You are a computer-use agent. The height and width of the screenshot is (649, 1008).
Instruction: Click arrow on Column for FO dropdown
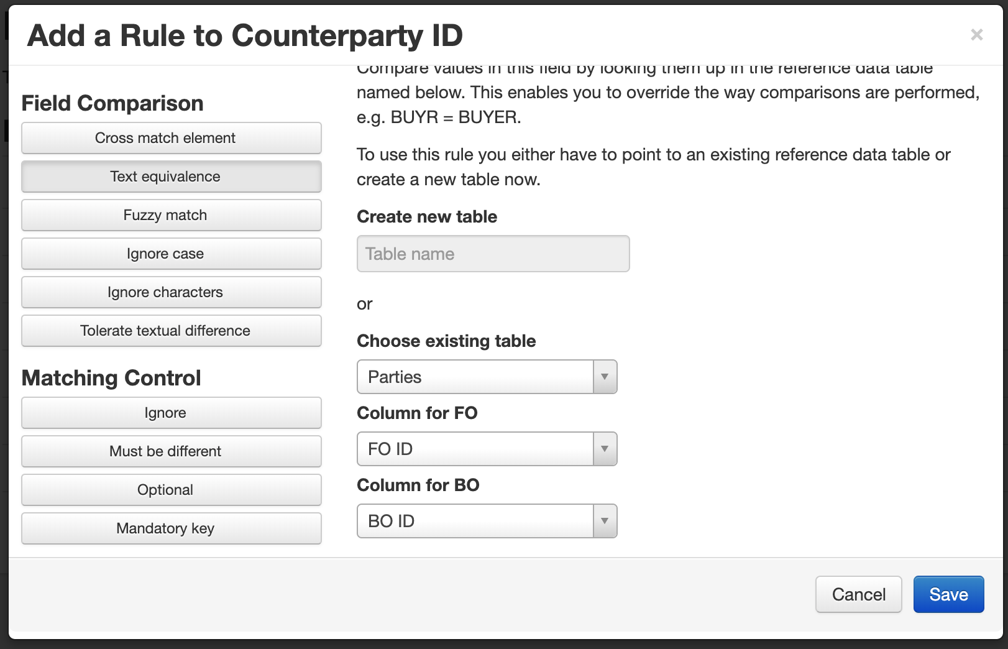(x=605, y=449)
